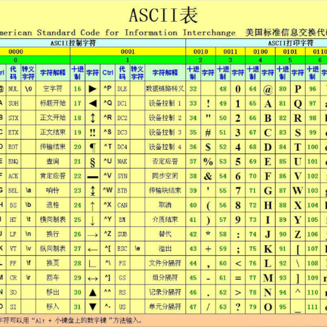Viewport: 327px width, 327px height.
Task: Click the ASCII控制字符 section header
Action: click(73, 43)
